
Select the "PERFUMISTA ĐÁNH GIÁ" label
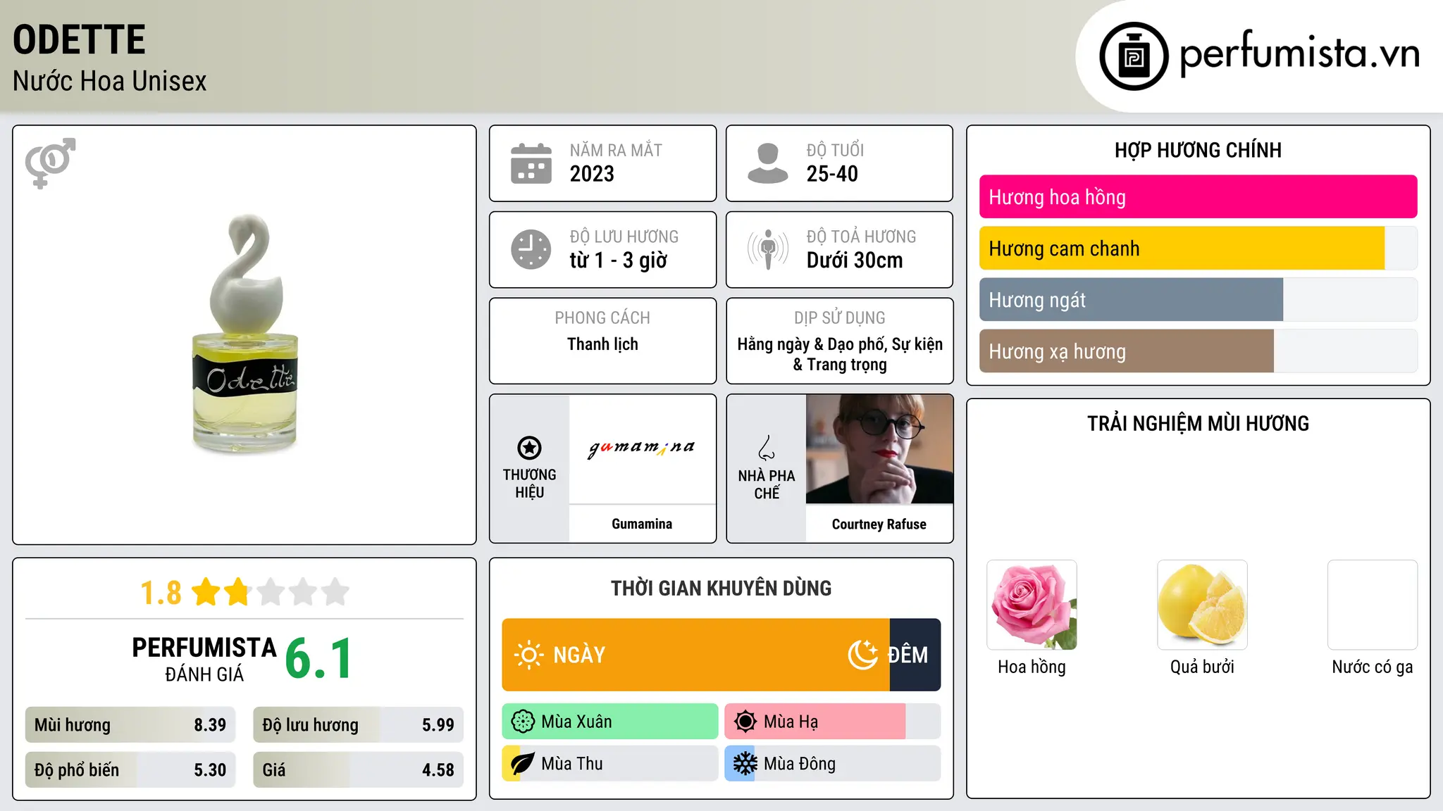click(x=204, y=660)
